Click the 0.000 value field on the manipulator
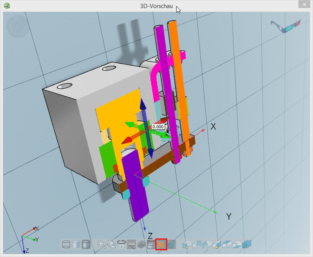 tap(158, 127)
